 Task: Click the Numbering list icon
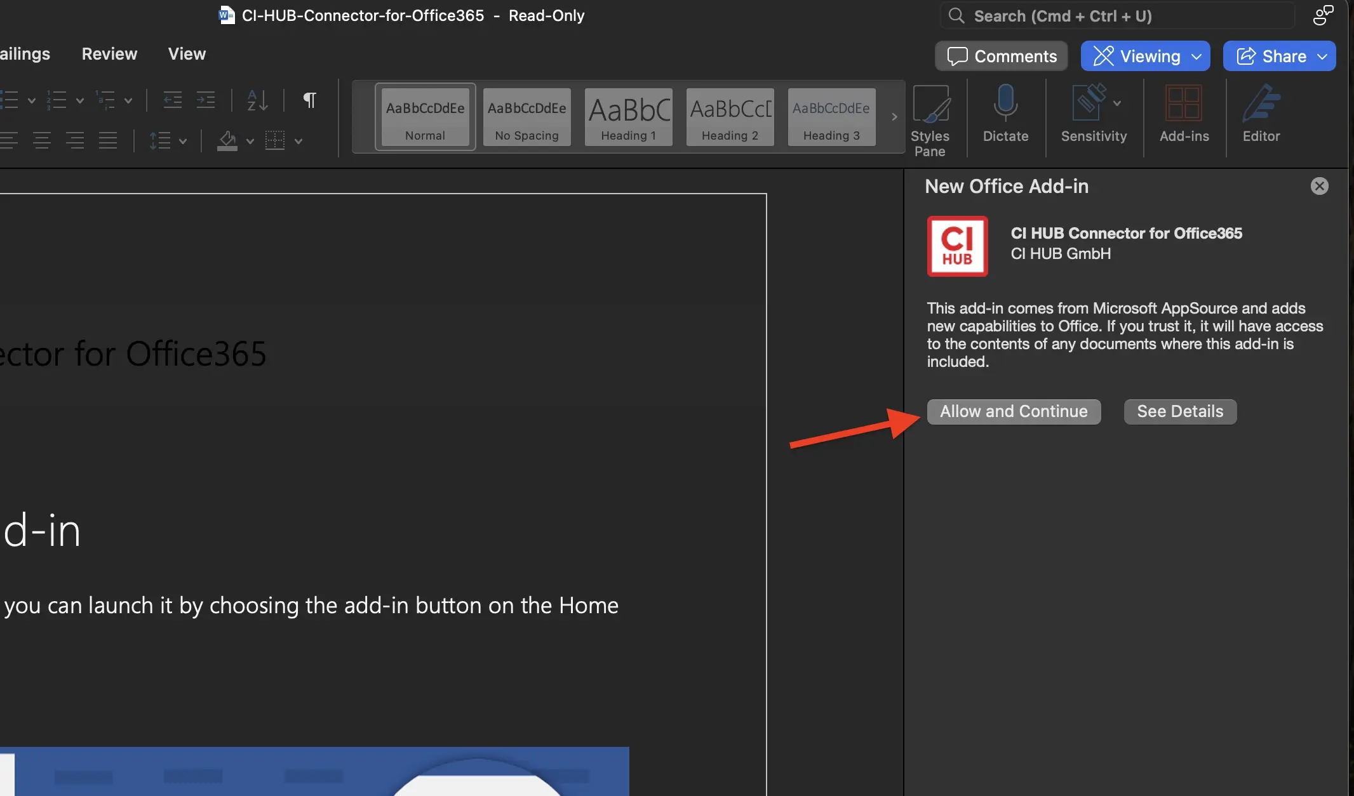57,100
